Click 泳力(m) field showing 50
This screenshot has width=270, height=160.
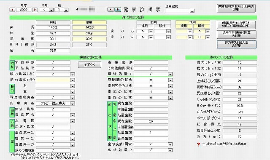[x=240, y=137]
